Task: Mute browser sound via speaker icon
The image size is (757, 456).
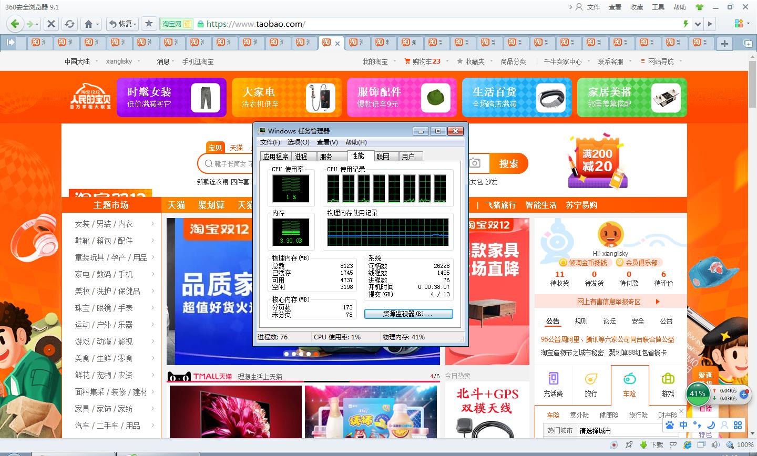Action: pos(714,445)
